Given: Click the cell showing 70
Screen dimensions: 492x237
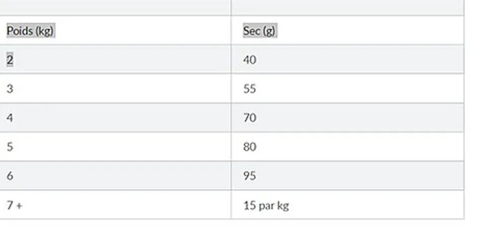Looking at the screenshot, I should 250,118.
